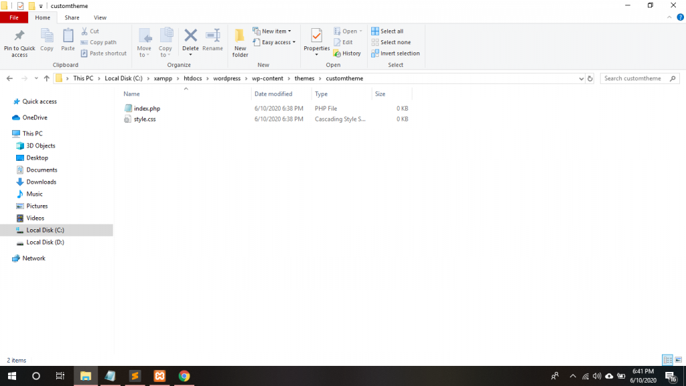The image size is (686, 386).
Task: Click the Pin to Quick access icon
Action: 19,36
